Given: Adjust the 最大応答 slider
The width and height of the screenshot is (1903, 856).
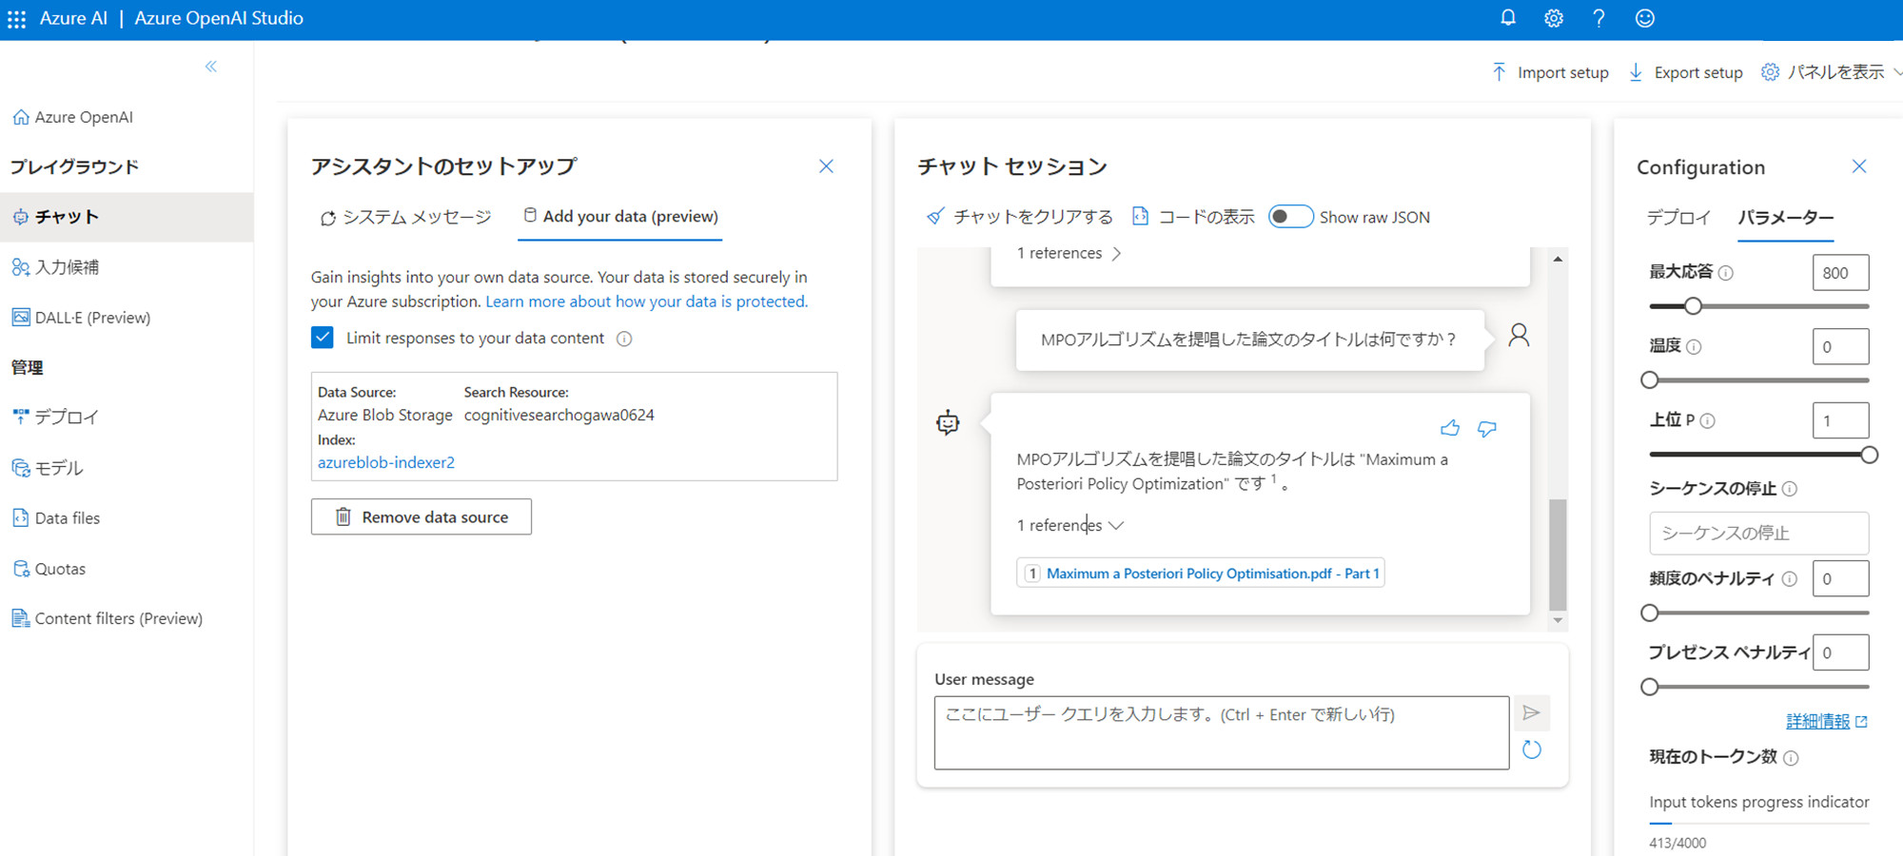Looking at the screenshot, I should pyautogui.click(x=1693, y=306).
